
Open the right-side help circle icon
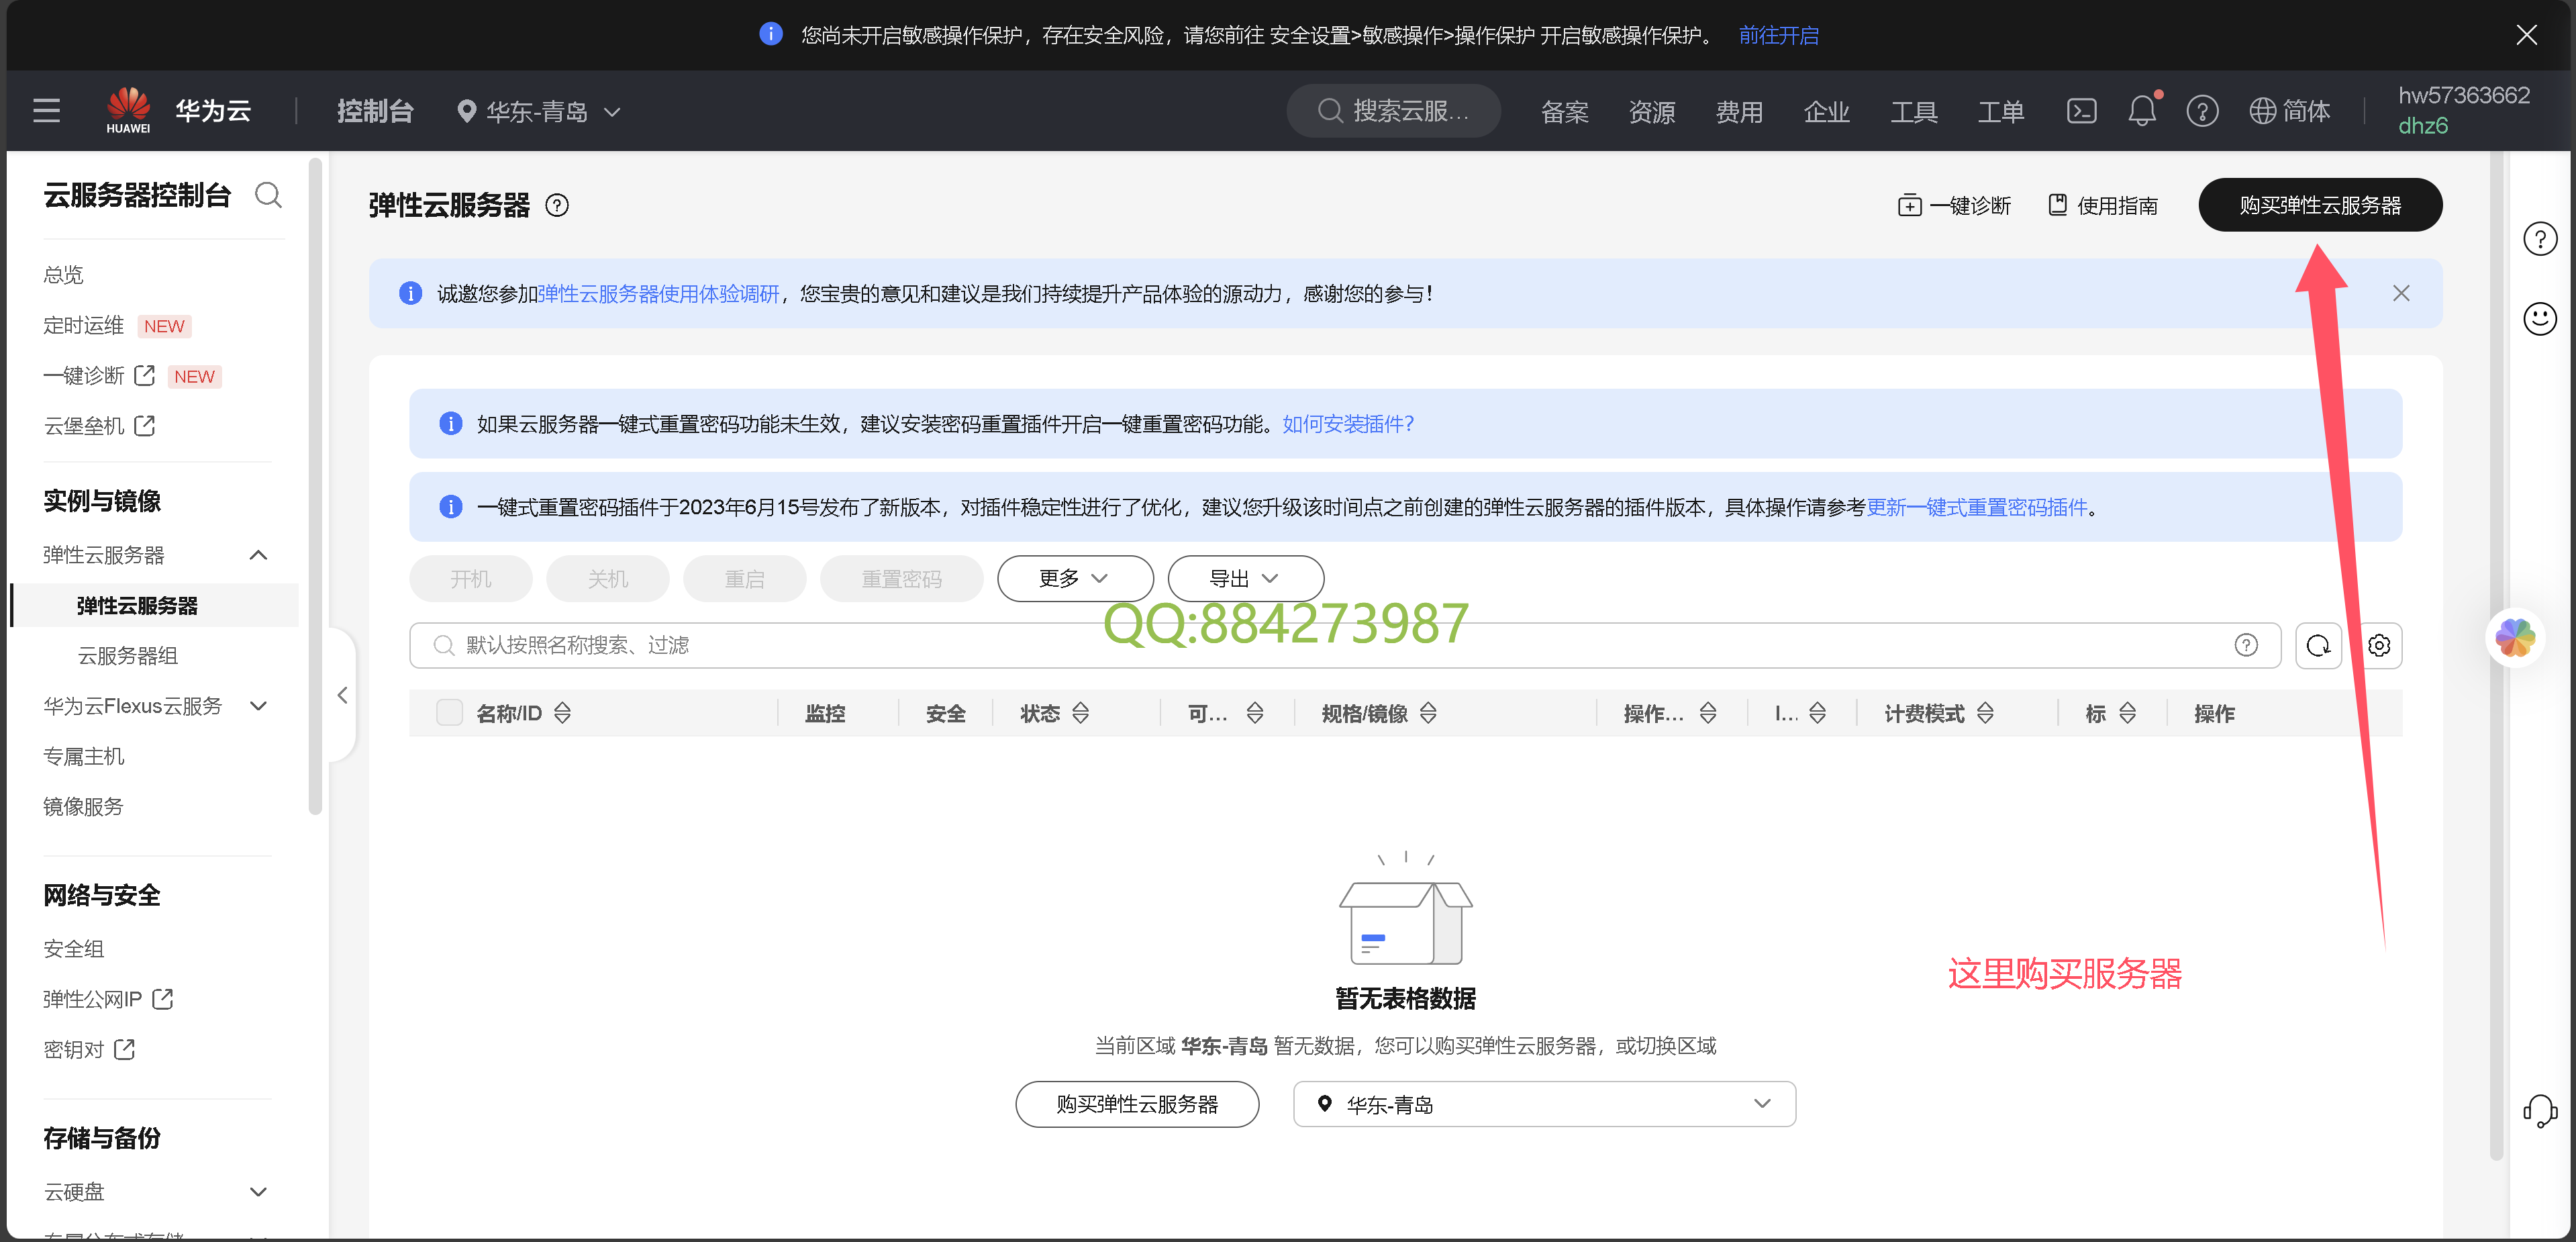point(2540,239)
